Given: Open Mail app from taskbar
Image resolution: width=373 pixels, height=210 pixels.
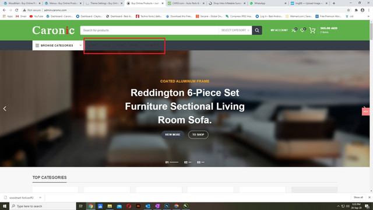Looking at the screenshot, I should (119, 206).
